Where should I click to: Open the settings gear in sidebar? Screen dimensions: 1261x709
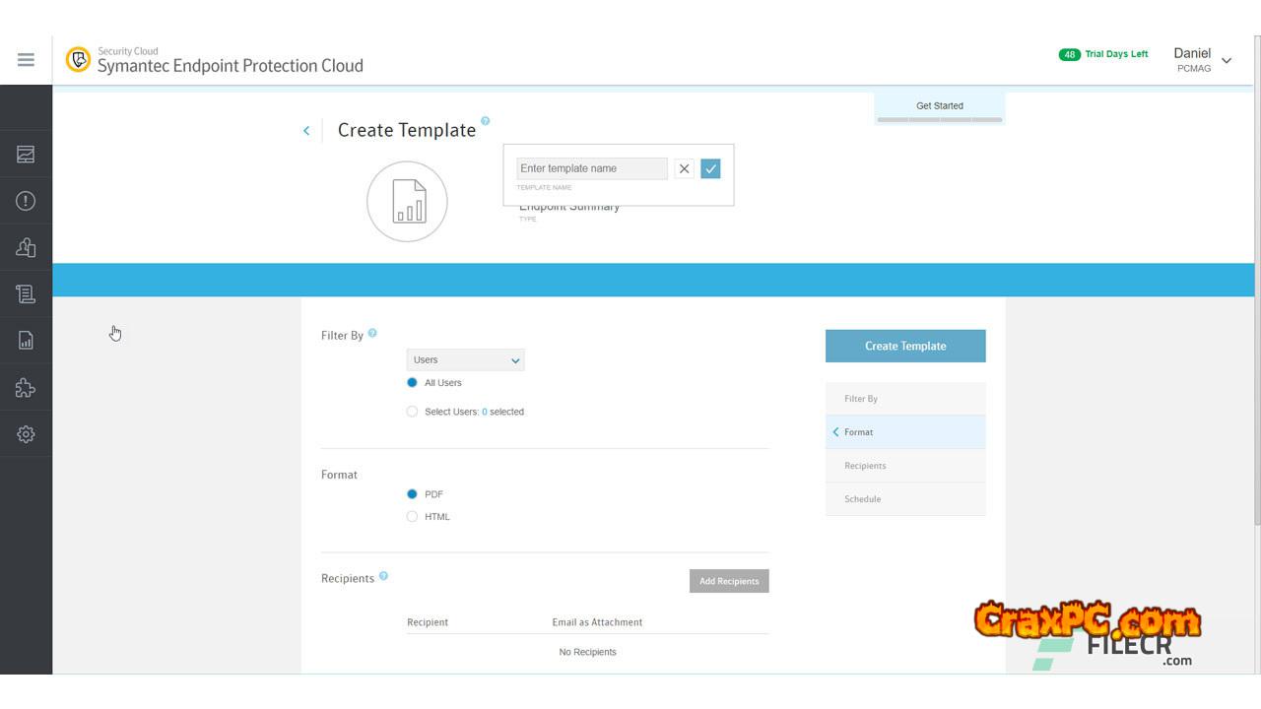click(x=26, y=434)
